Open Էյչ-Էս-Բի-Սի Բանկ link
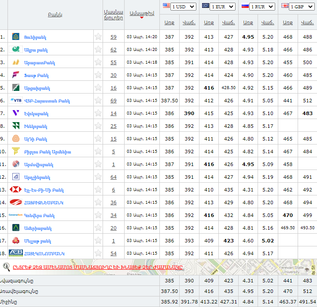Screen dimensions: 317x307 pos(44,190)
